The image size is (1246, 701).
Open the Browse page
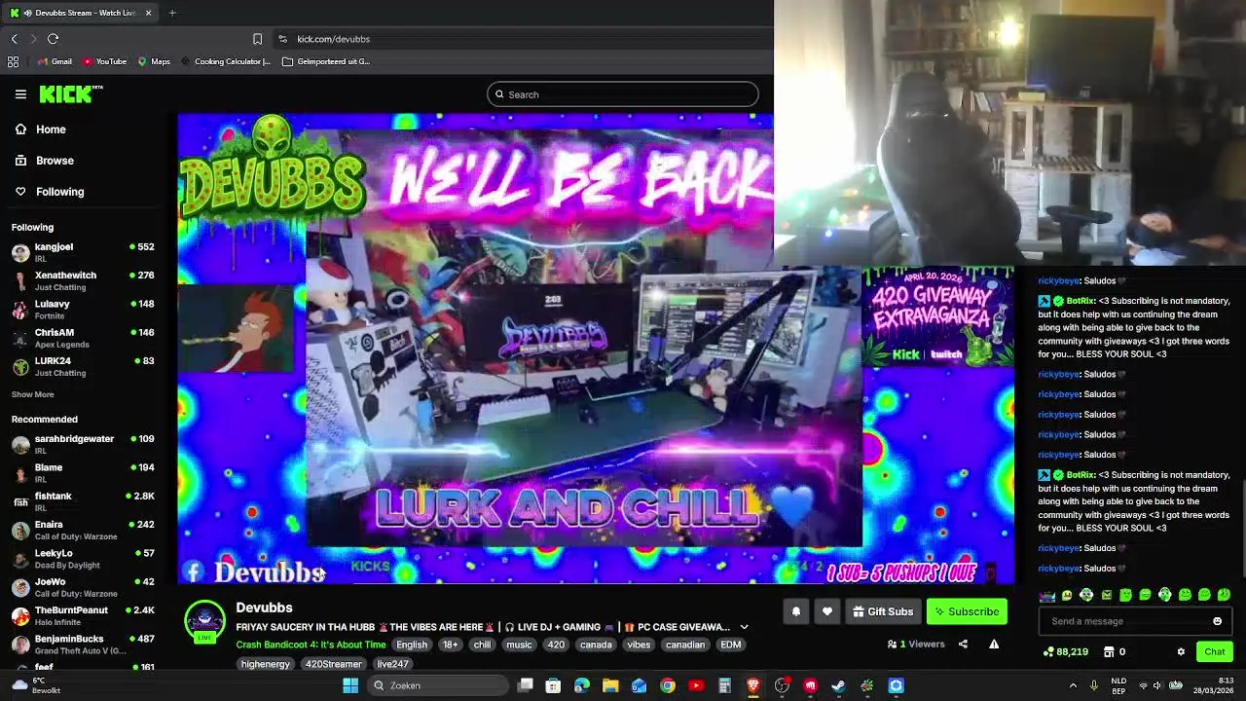coord(44,161)
